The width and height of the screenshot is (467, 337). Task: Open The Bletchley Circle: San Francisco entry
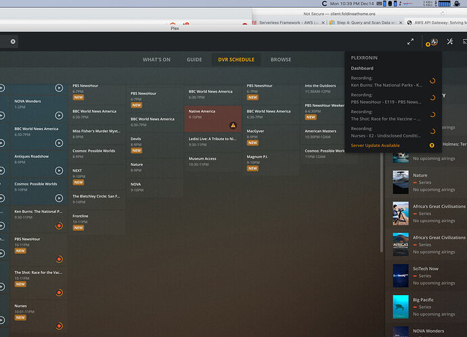click(x=97, y=199)
